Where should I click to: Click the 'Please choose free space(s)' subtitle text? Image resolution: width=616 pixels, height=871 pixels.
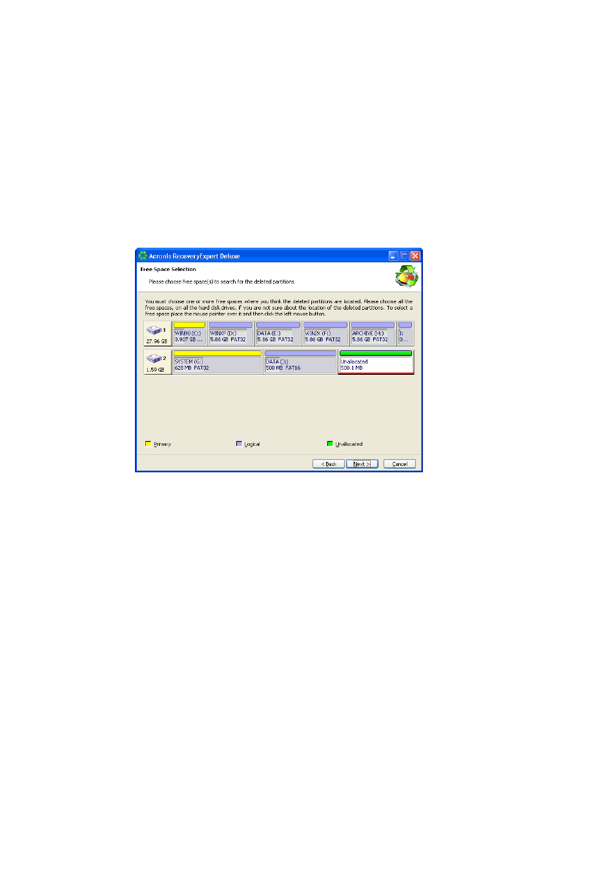[222, 282]
